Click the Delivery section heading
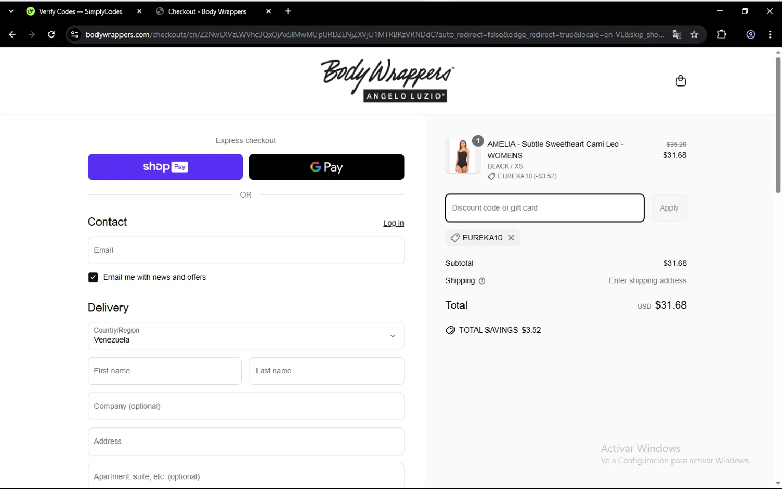782x489 pixels. click(x=108, y=308)
